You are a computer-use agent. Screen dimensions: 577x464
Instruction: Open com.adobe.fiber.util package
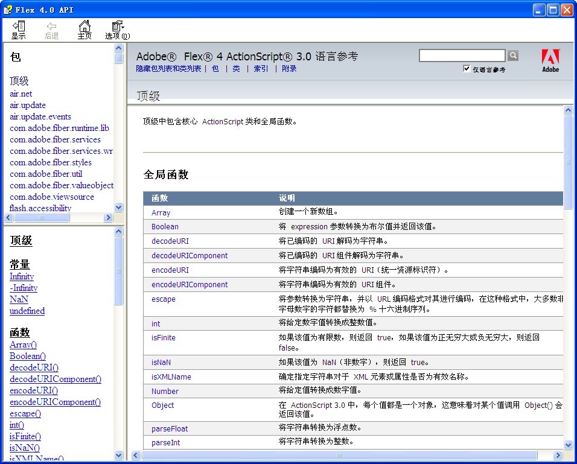pos(46,174)
